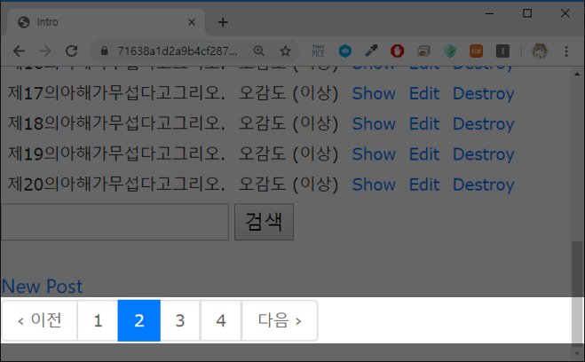The width and height of the screenshot is (585, 362).
Task: Reload the page with refresh icon
Action: pos(72,51)
